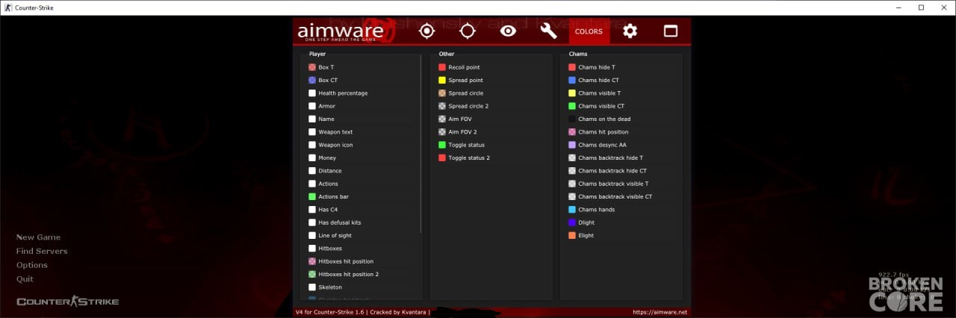Edit the Name color swatch

[312, 119]
